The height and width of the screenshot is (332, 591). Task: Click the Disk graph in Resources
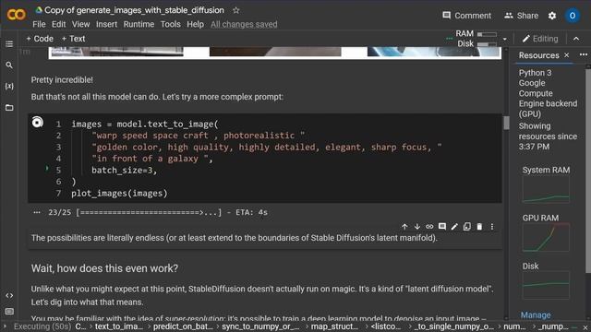pyautogui.click(x=546, y=285)
